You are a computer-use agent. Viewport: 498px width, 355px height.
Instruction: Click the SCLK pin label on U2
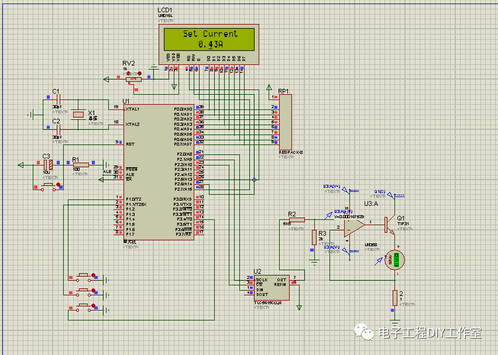pos(262,280)
